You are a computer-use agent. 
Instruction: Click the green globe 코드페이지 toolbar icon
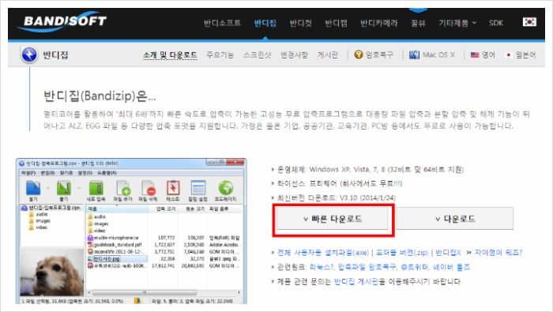(226, 188)
